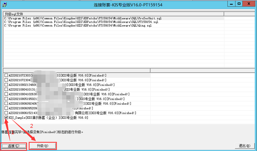Enable checkbox for AIS20210806152143
This screenshot has width=257, height=151.
(x=6, y=113)
